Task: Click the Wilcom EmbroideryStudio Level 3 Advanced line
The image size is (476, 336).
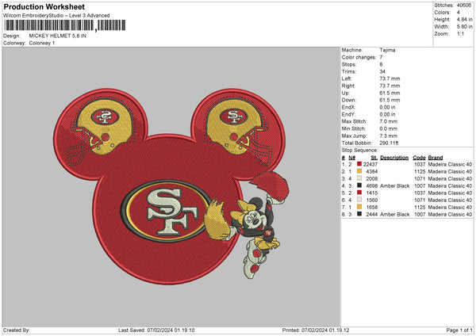Action: pyautogui.click(x=56, y=16)
